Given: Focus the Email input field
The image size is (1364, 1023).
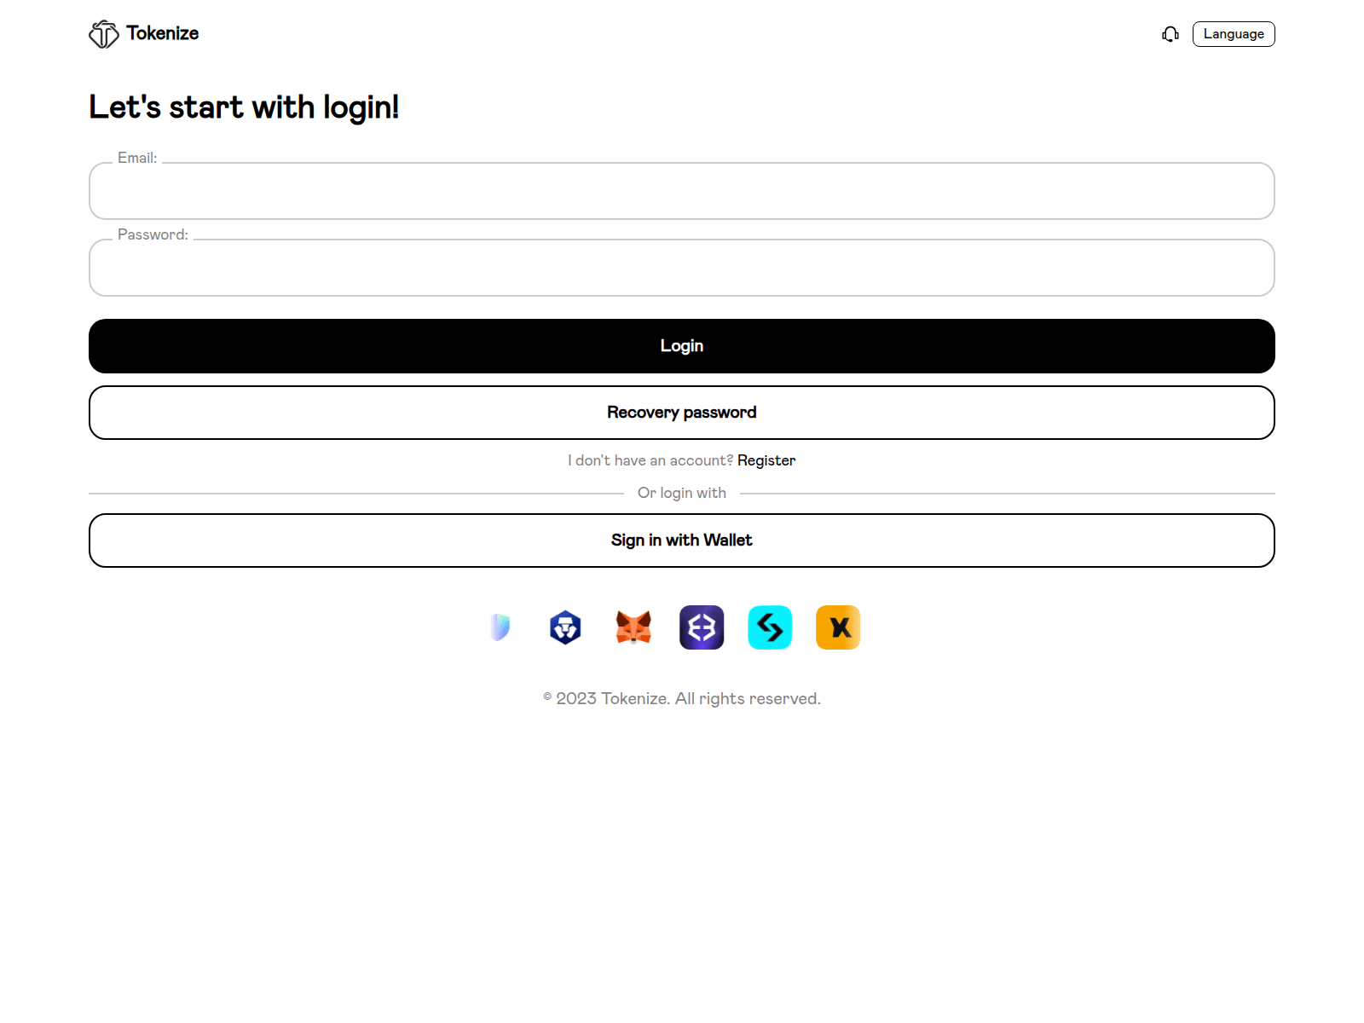Looking at the screenshot, I should tap(682, 191).
